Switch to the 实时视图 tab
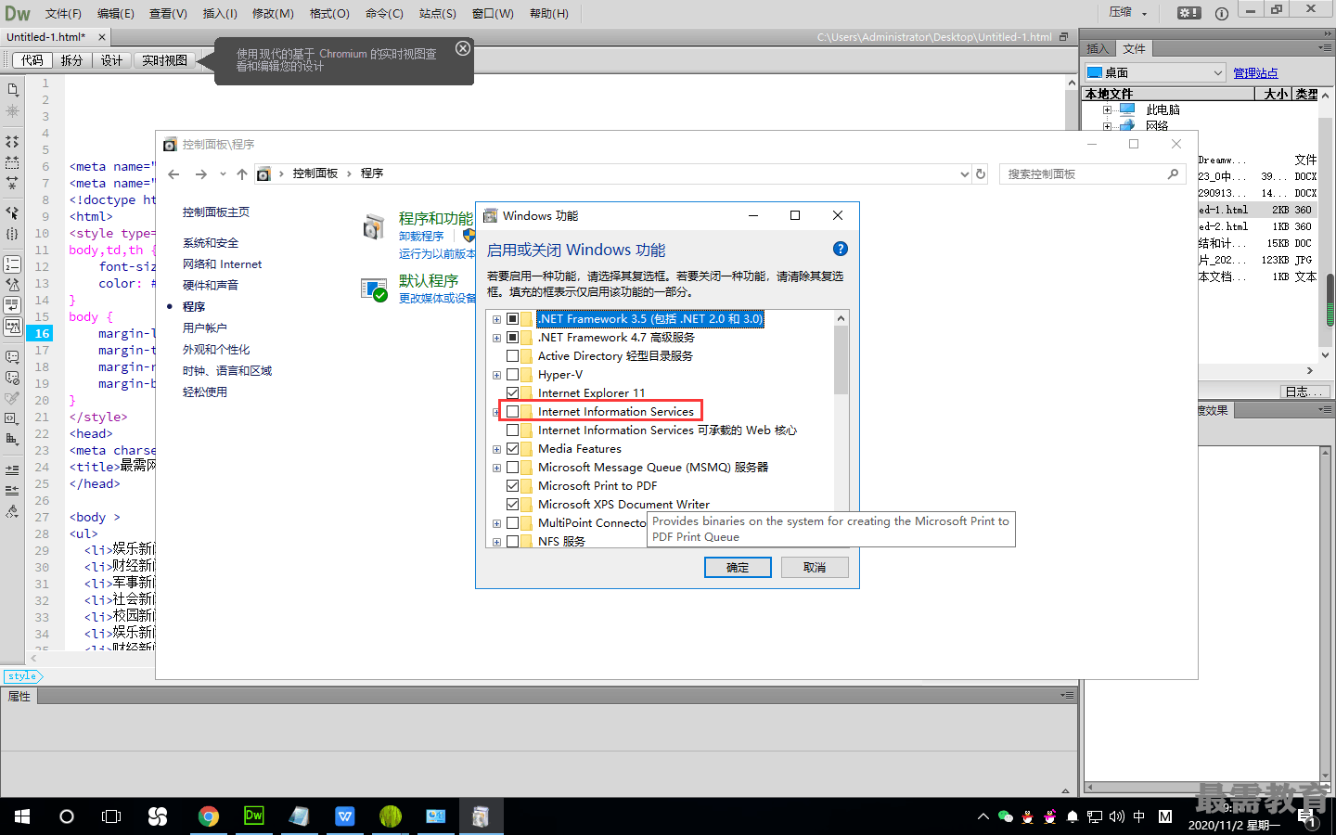 pos(164,60)
